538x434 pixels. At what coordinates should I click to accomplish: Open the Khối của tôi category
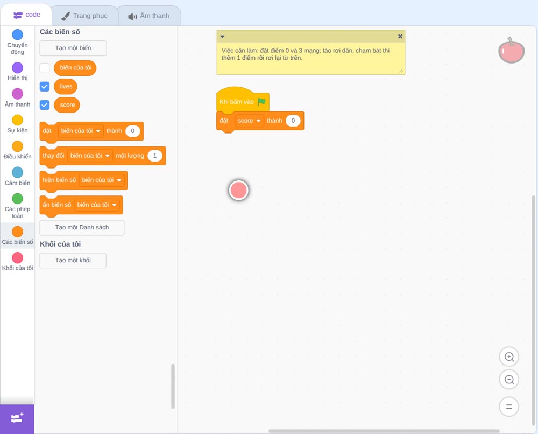tap(17, 262)
